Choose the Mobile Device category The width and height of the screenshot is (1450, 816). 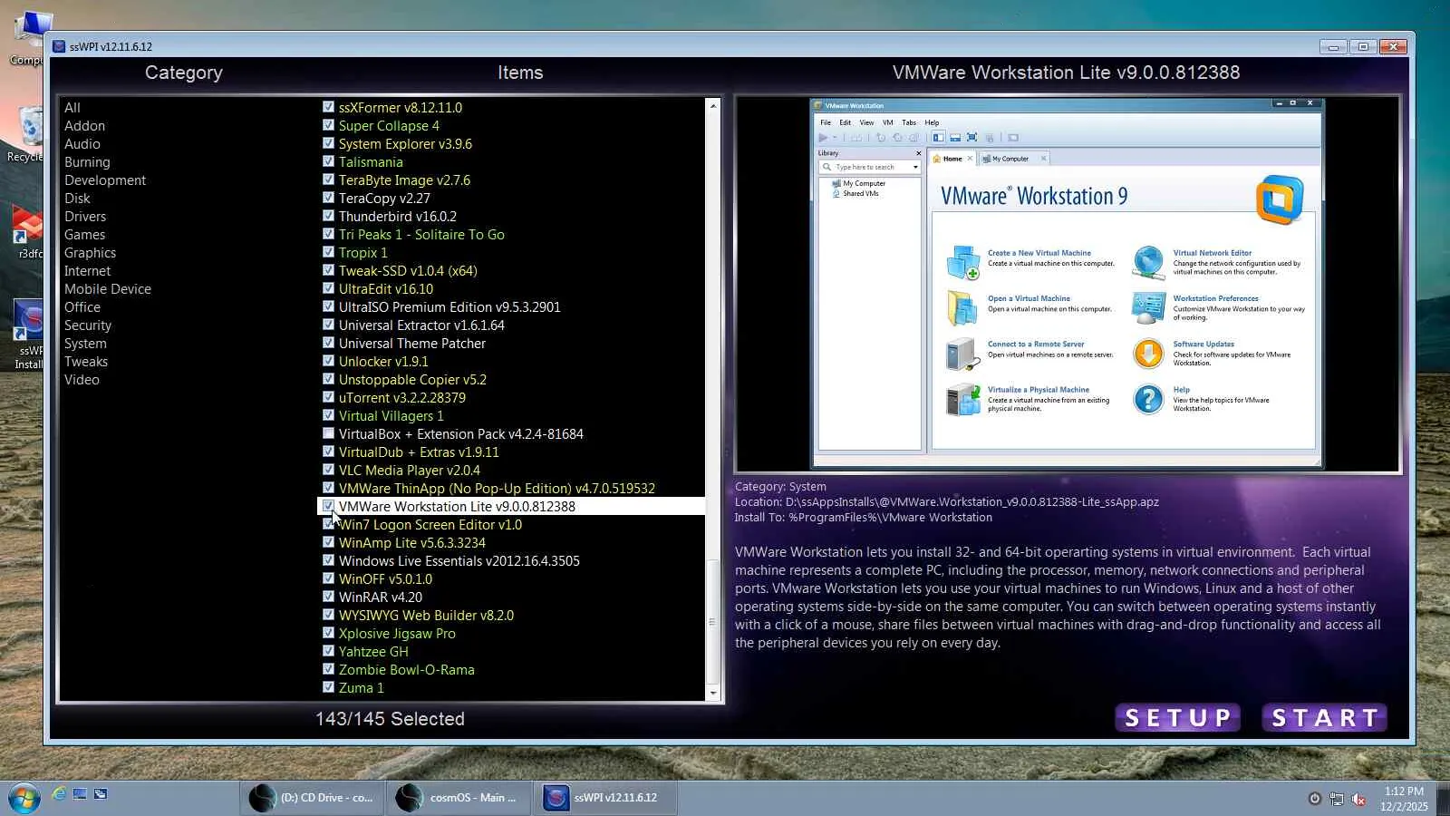[x=108, y=289]
